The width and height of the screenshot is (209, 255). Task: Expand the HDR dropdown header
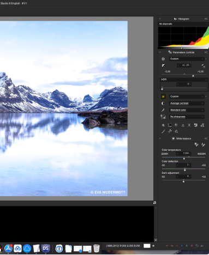pyautogui.click(x=184, y=80)
